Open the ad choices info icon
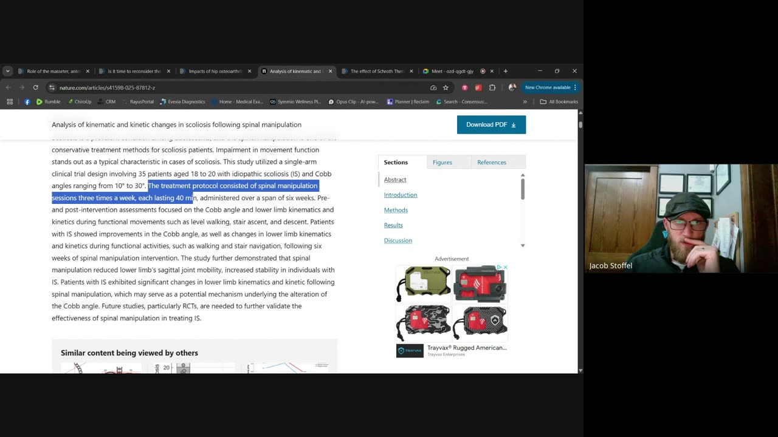This screenshot has height=437, width=778. click(500, 267)
